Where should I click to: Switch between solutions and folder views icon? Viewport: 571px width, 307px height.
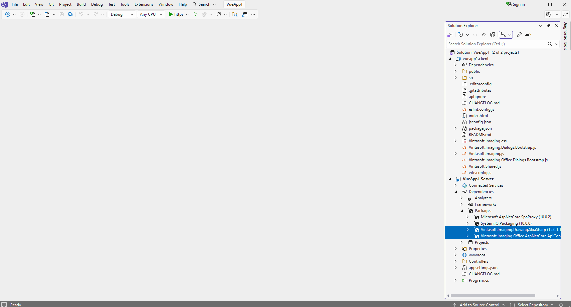[x=450, y=35]
